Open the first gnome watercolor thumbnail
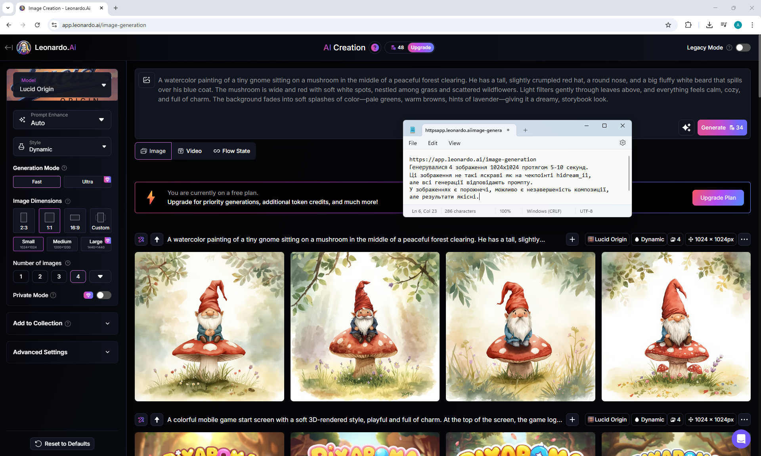Viewport: 761px width, 456px height. (209, 326)
